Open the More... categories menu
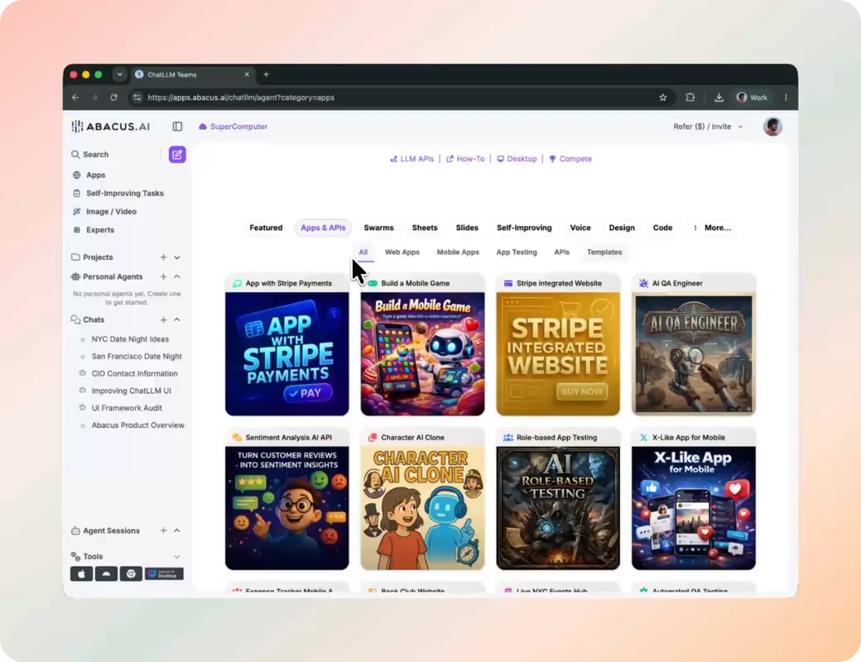 point(712,228)
